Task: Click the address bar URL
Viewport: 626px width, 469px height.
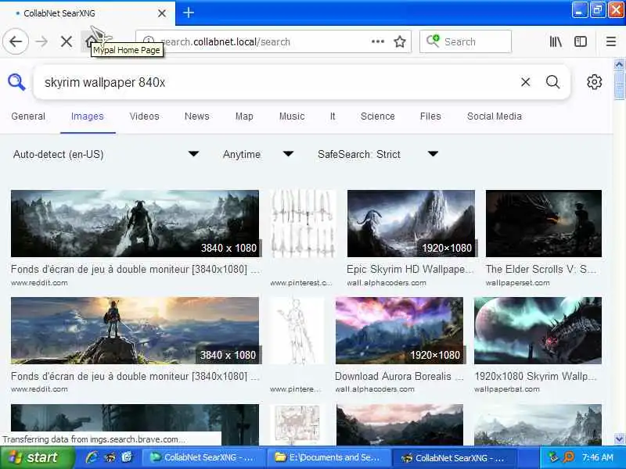Action: click(x=225, y=42)
